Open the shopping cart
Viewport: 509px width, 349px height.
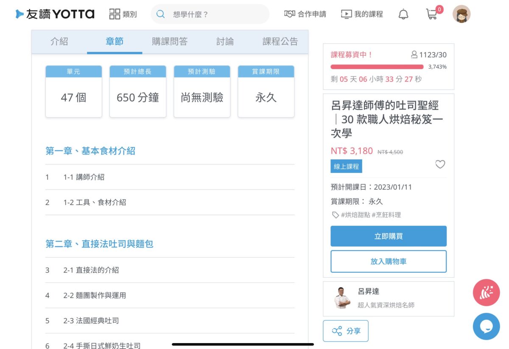[432, 14]
